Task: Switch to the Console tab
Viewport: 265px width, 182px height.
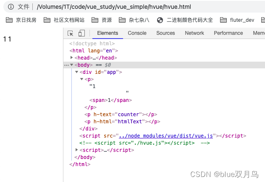Action: click(x=137, y=33)
